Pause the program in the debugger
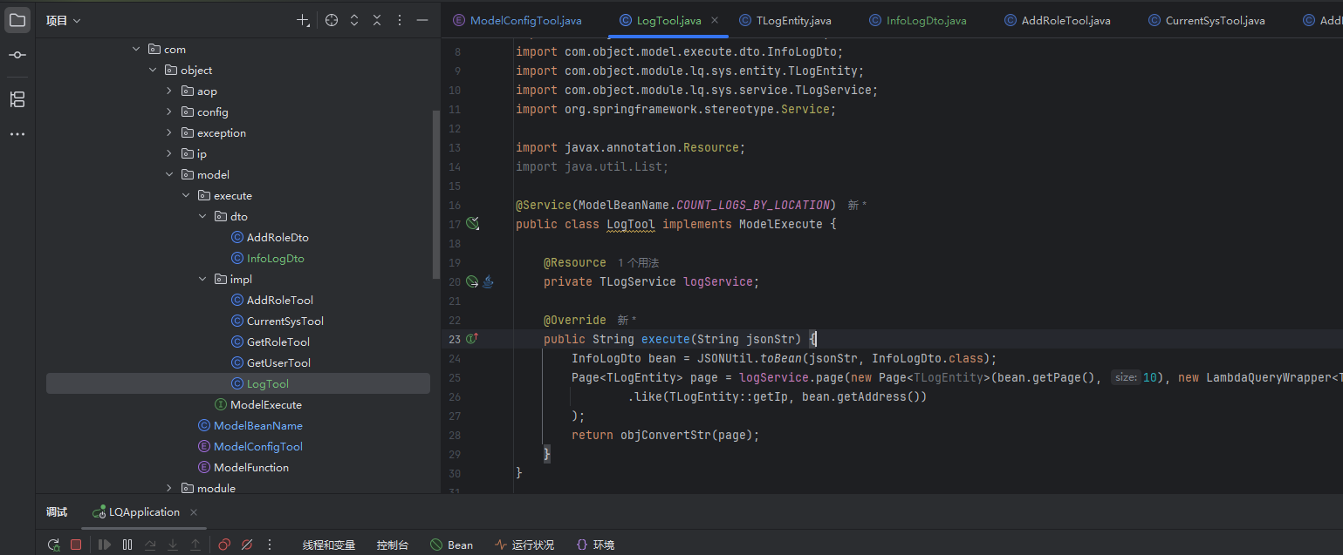This screenshot has width=1343, height=555. click(x=127, y=545)
